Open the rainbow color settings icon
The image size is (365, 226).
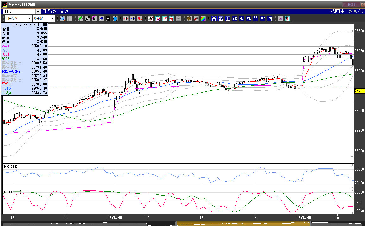pos(203,19)
